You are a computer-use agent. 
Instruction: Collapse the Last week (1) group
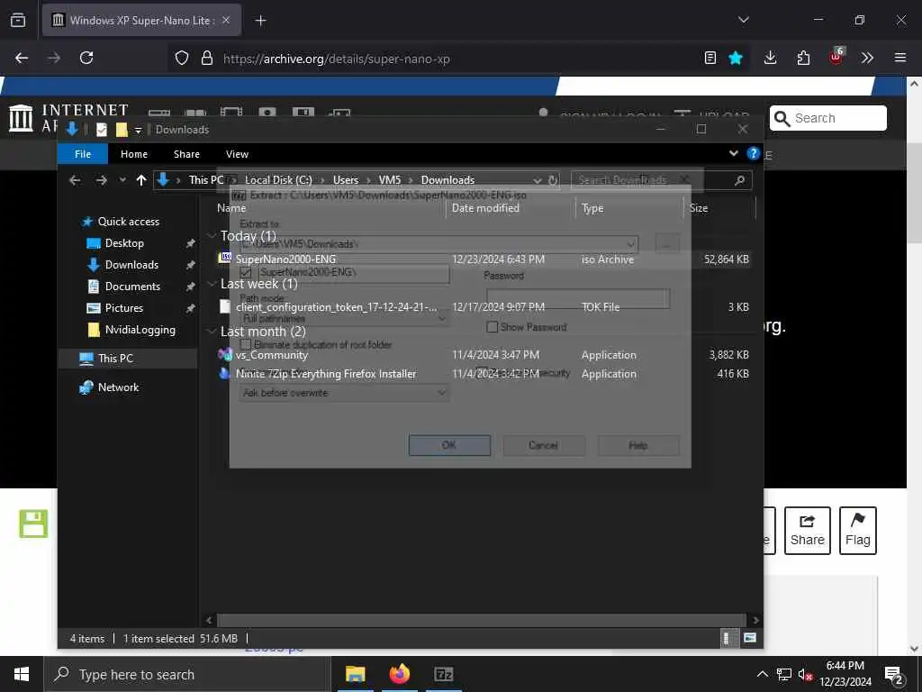point(212,284)
